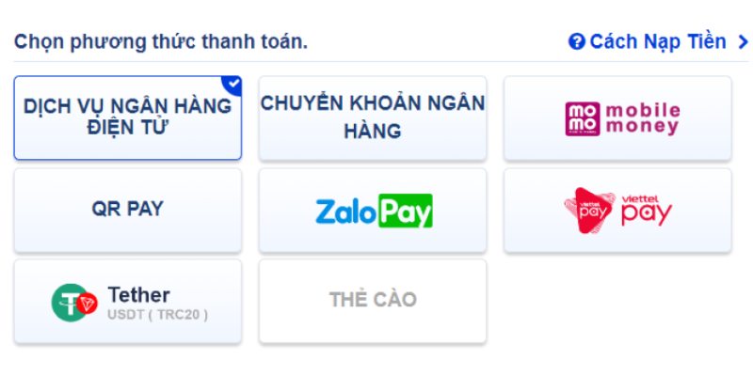753x376 pixels.
Task: Open the Cách Nạp Tiền guide link
Action: tap(658, 42)
